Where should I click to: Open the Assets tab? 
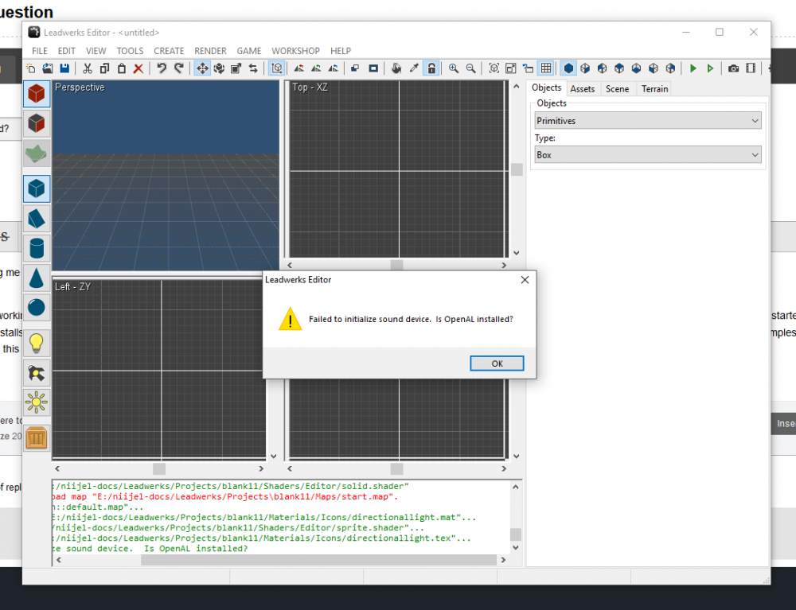coord(583,89)
